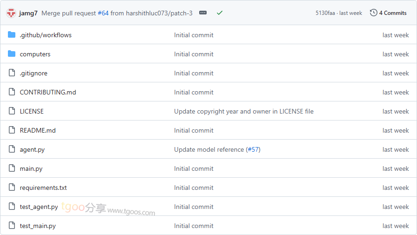The width and height of the screenshot is (417, 235).
Task: Click the LICENSE file icon
Action: click(x=12, y=111)
